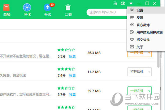Open 用户隐私保护政策 menu entry

point(146,32)
